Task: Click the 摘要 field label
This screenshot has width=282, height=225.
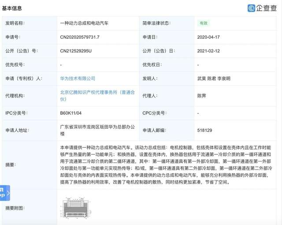Action: click(x=11, y=165)
